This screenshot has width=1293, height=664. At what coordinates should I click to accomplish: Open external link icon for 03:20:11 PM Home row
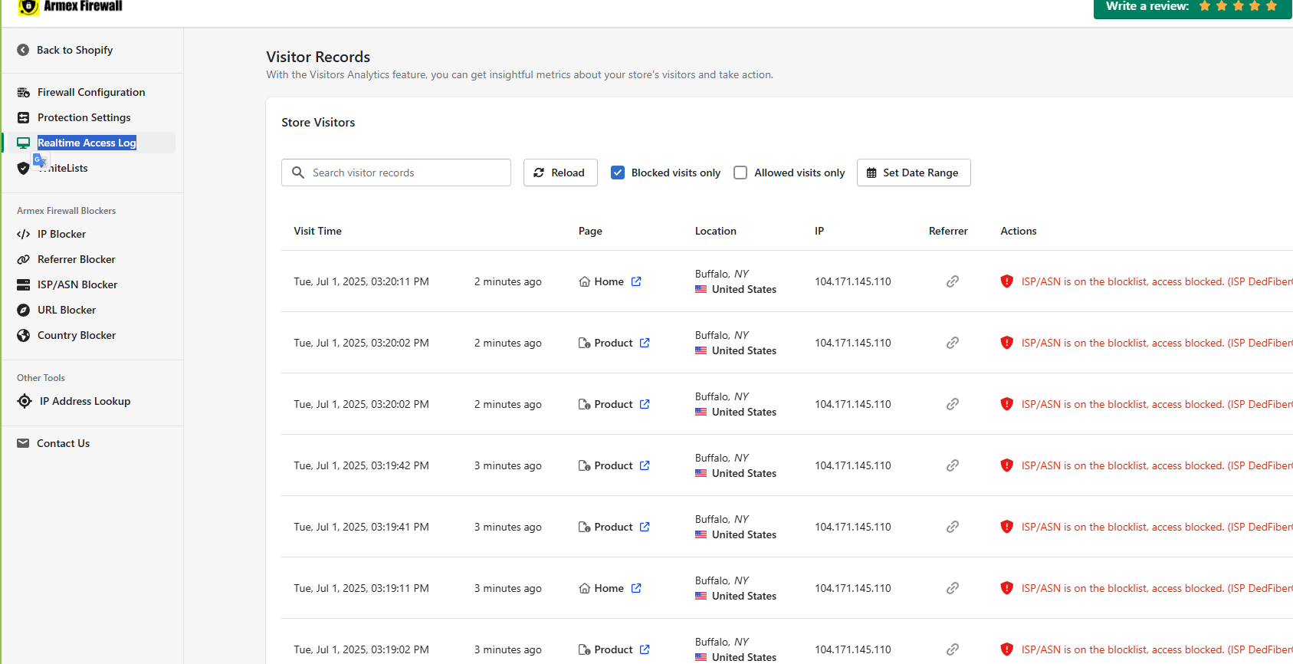(x=636, y=281)
